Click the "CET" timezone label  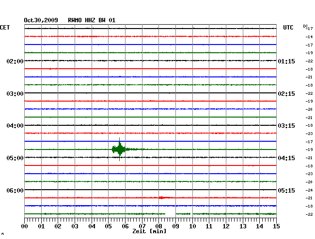[x=5, y=28]
